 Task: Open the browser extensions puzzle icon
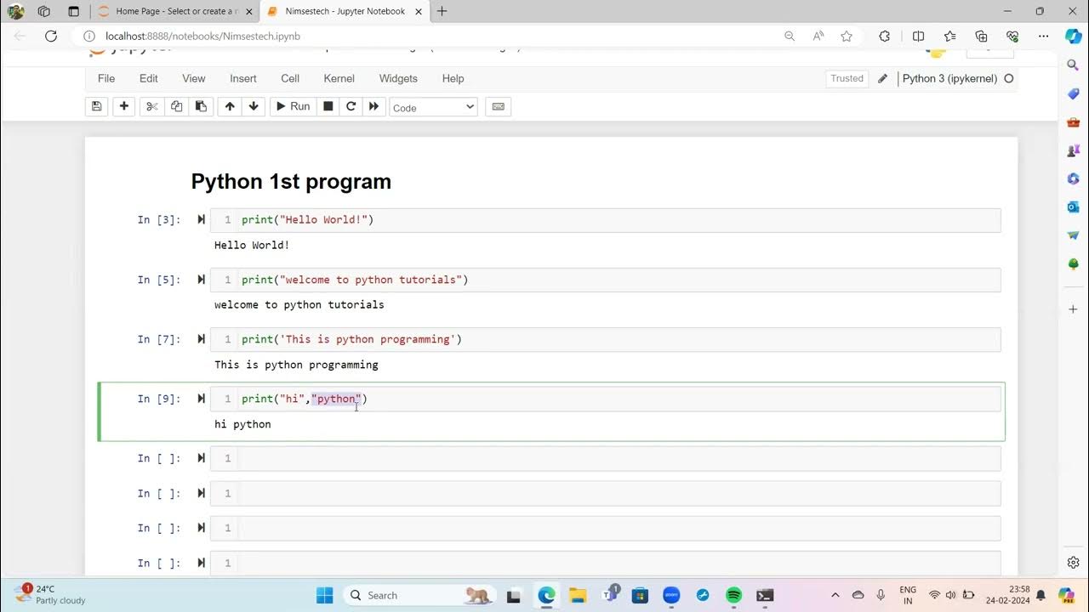tap(885, 36)
